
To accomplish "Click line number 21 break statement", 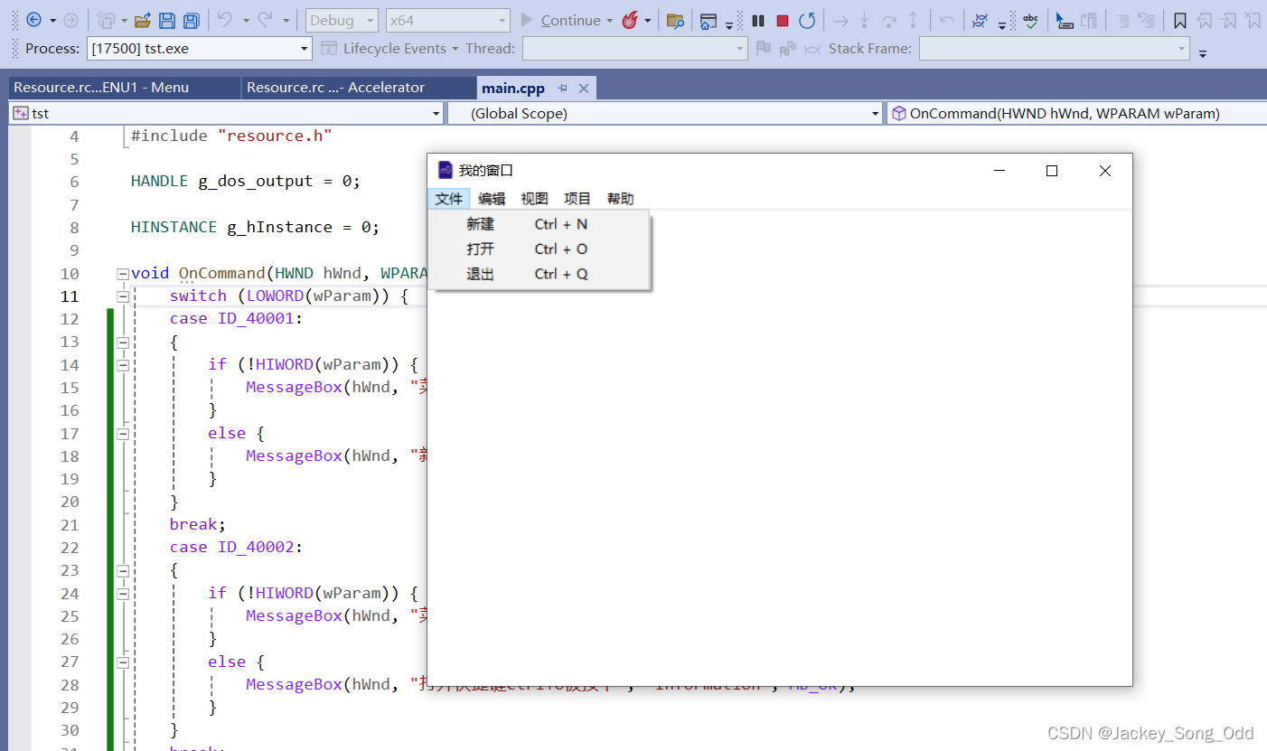I will 70,525.
